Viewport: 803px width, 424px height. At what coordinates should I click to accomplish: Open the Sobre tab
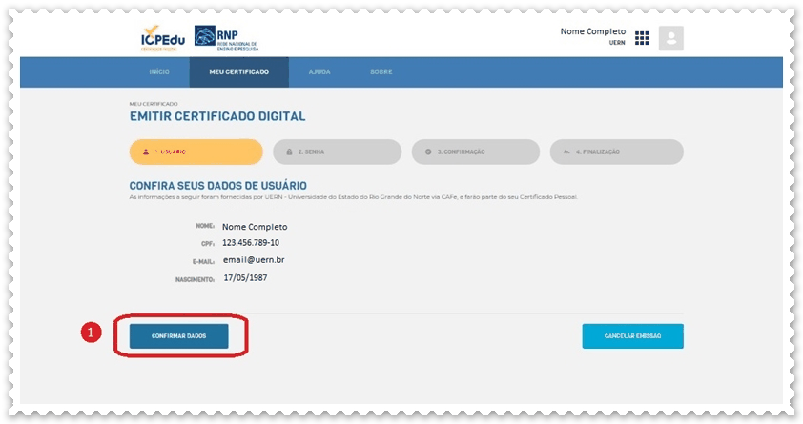(x=381, y=72)
